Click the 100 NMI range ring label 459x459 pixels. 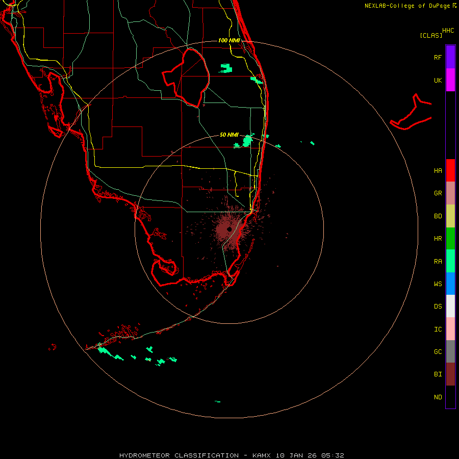click(x=229, y=40)
